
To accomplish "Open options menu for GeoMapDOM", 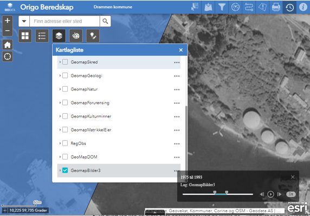I will 177,158.
